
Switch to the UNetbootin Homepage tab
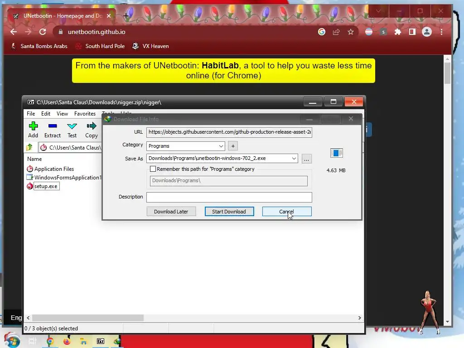63,16
